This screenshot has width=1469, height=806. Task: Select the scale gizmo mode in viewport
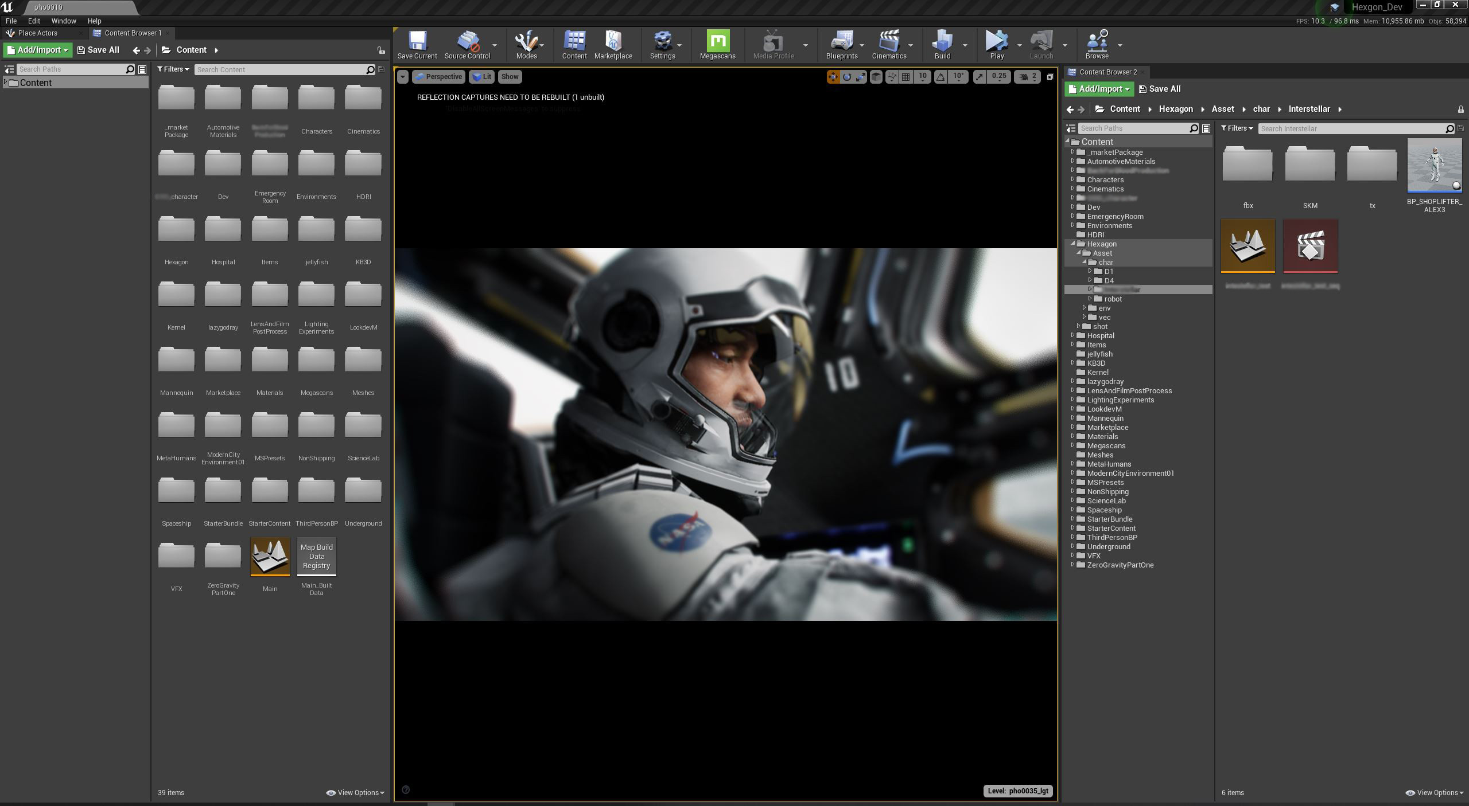pos(861,77)
